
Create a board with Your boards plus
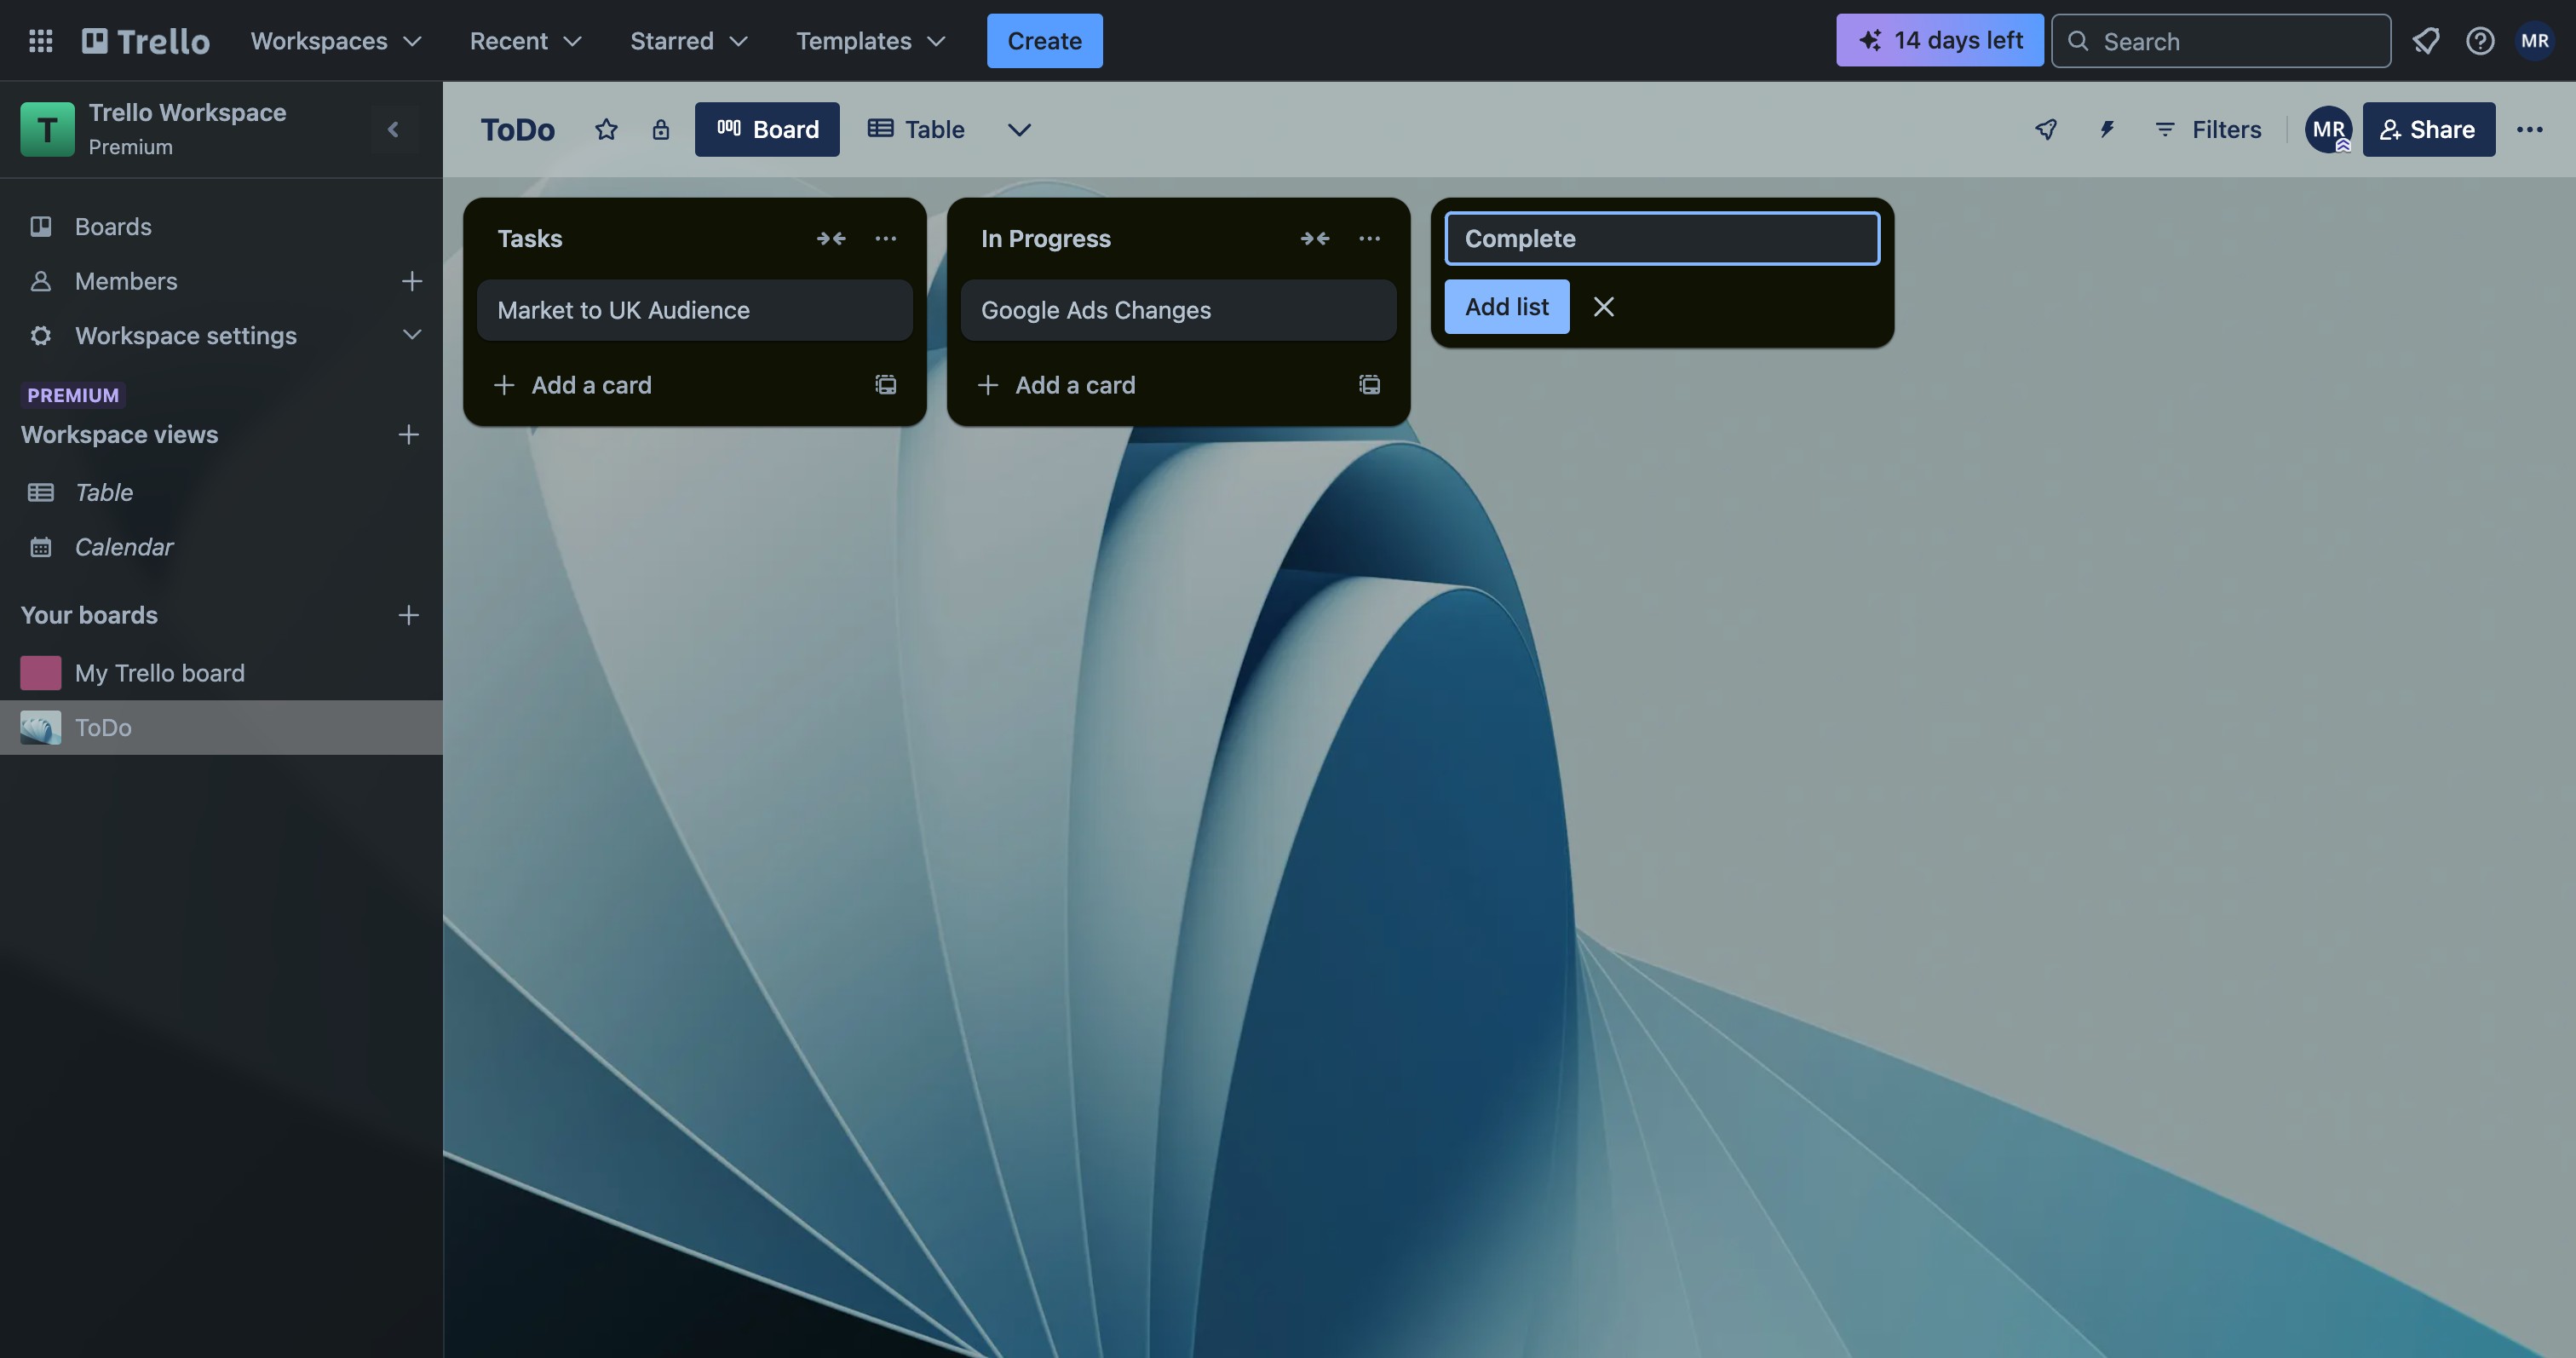tap(408, 615)
